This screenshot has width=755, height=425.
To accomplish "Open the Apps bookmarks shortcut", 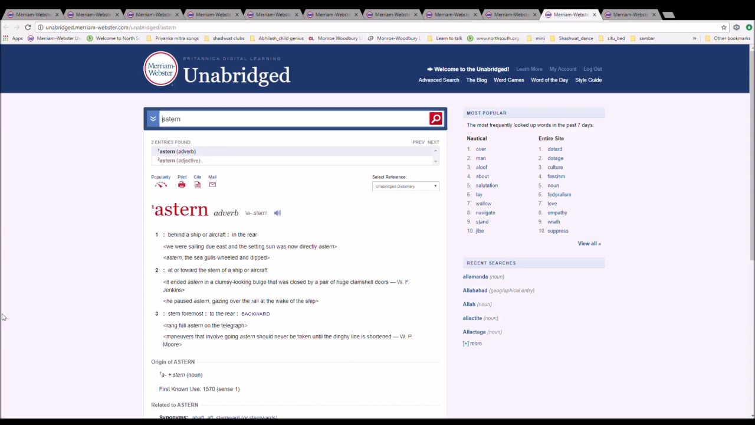I will coord(12,38).
